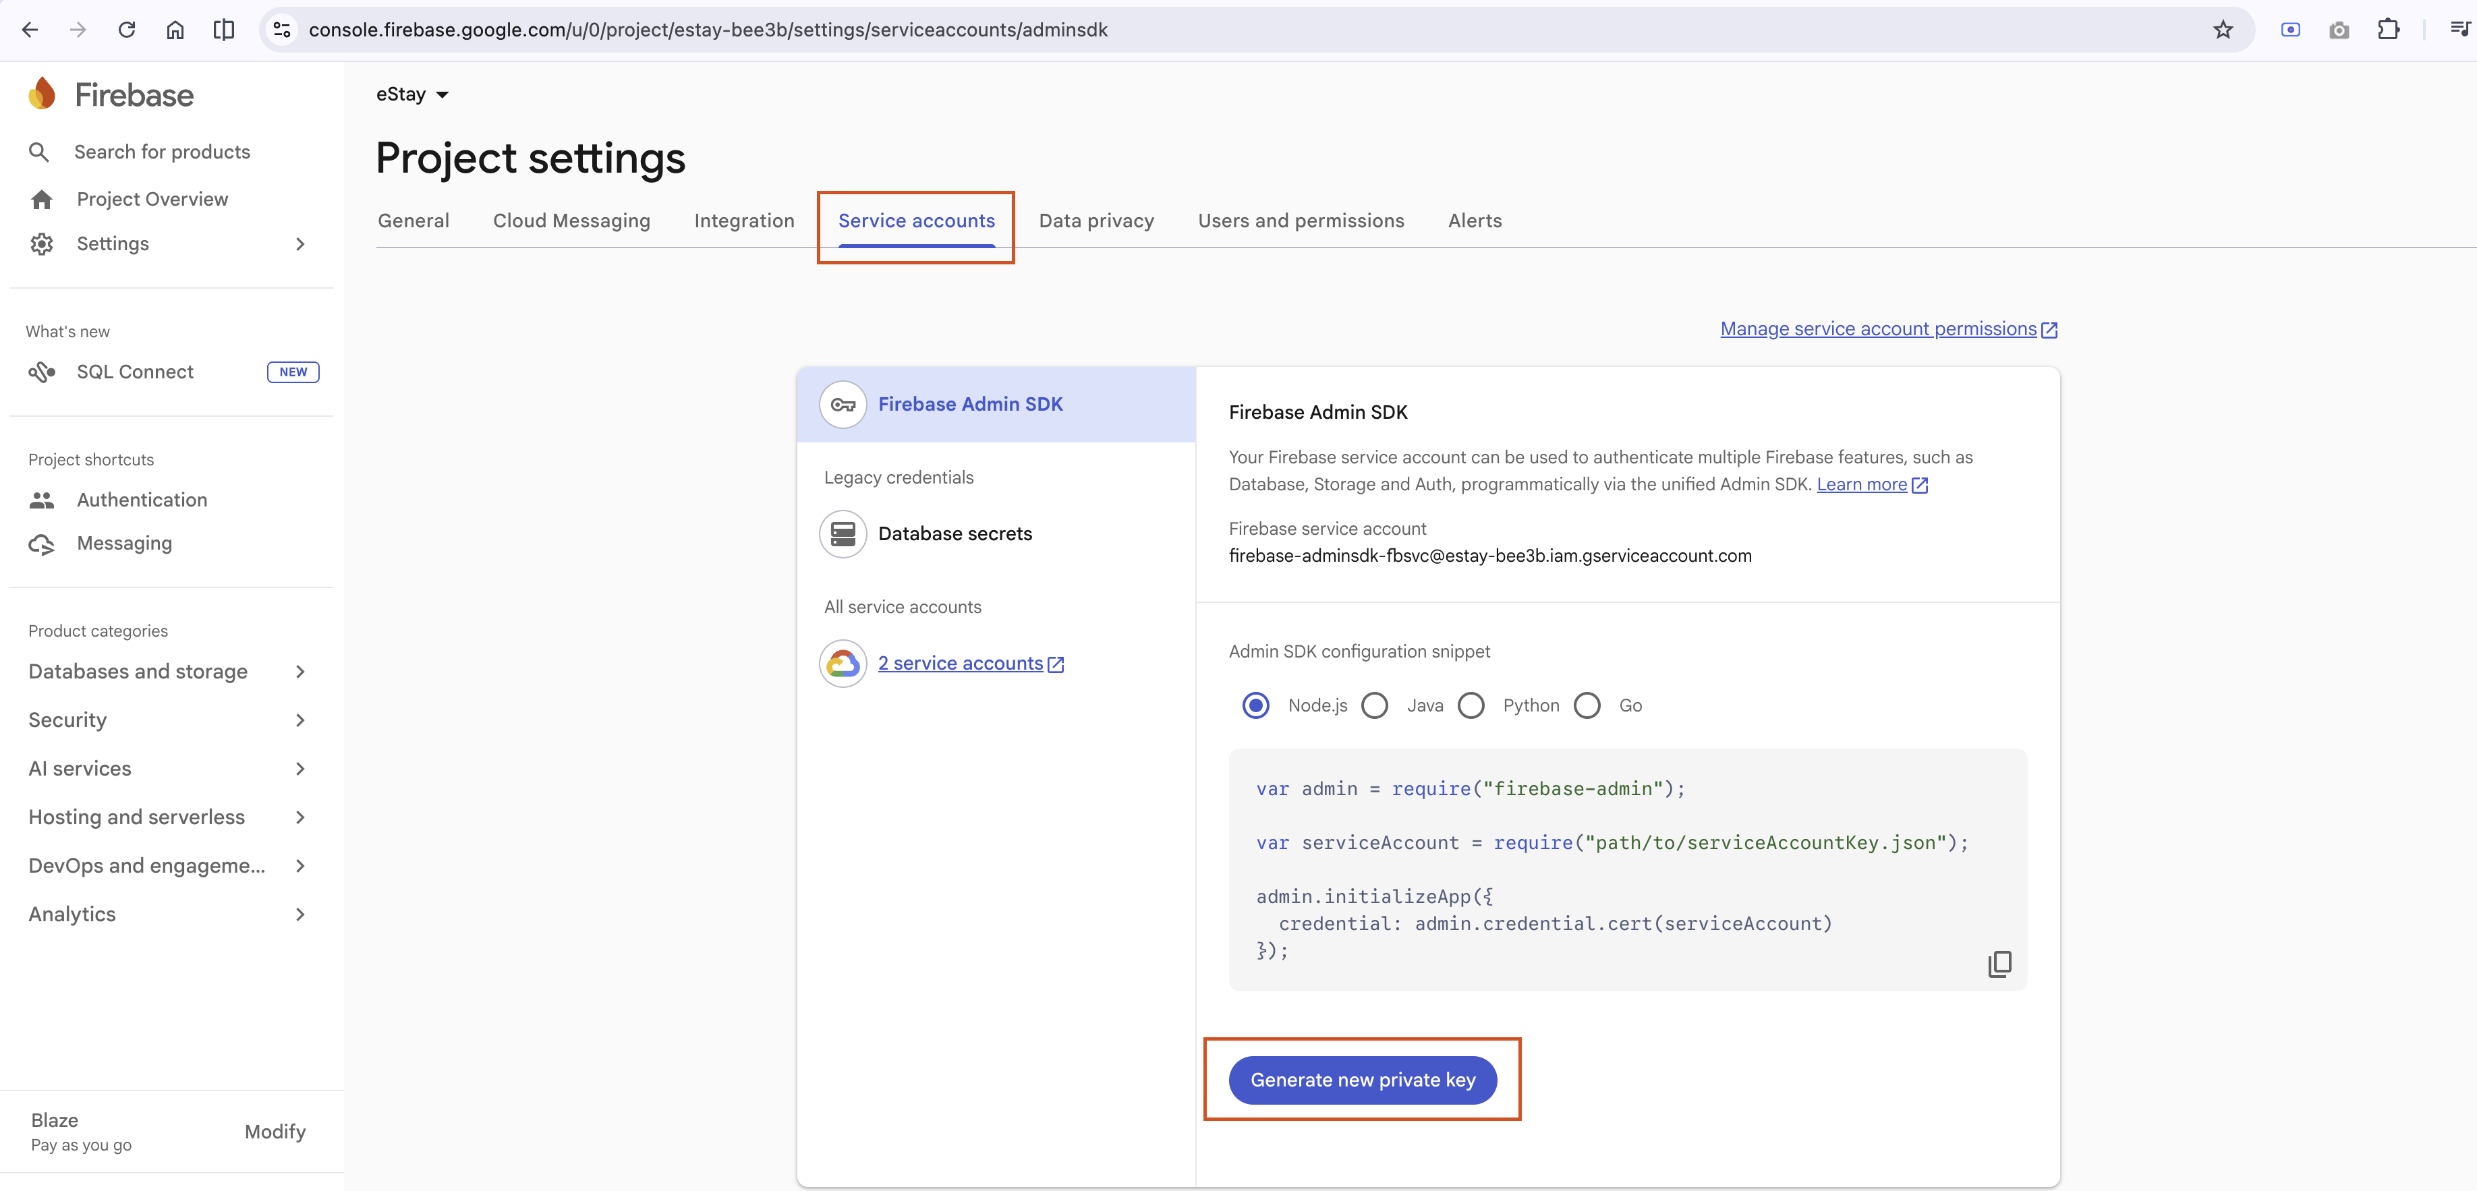
Task: Switch to the Cloud Messaging tab
Action: [572, 221]
